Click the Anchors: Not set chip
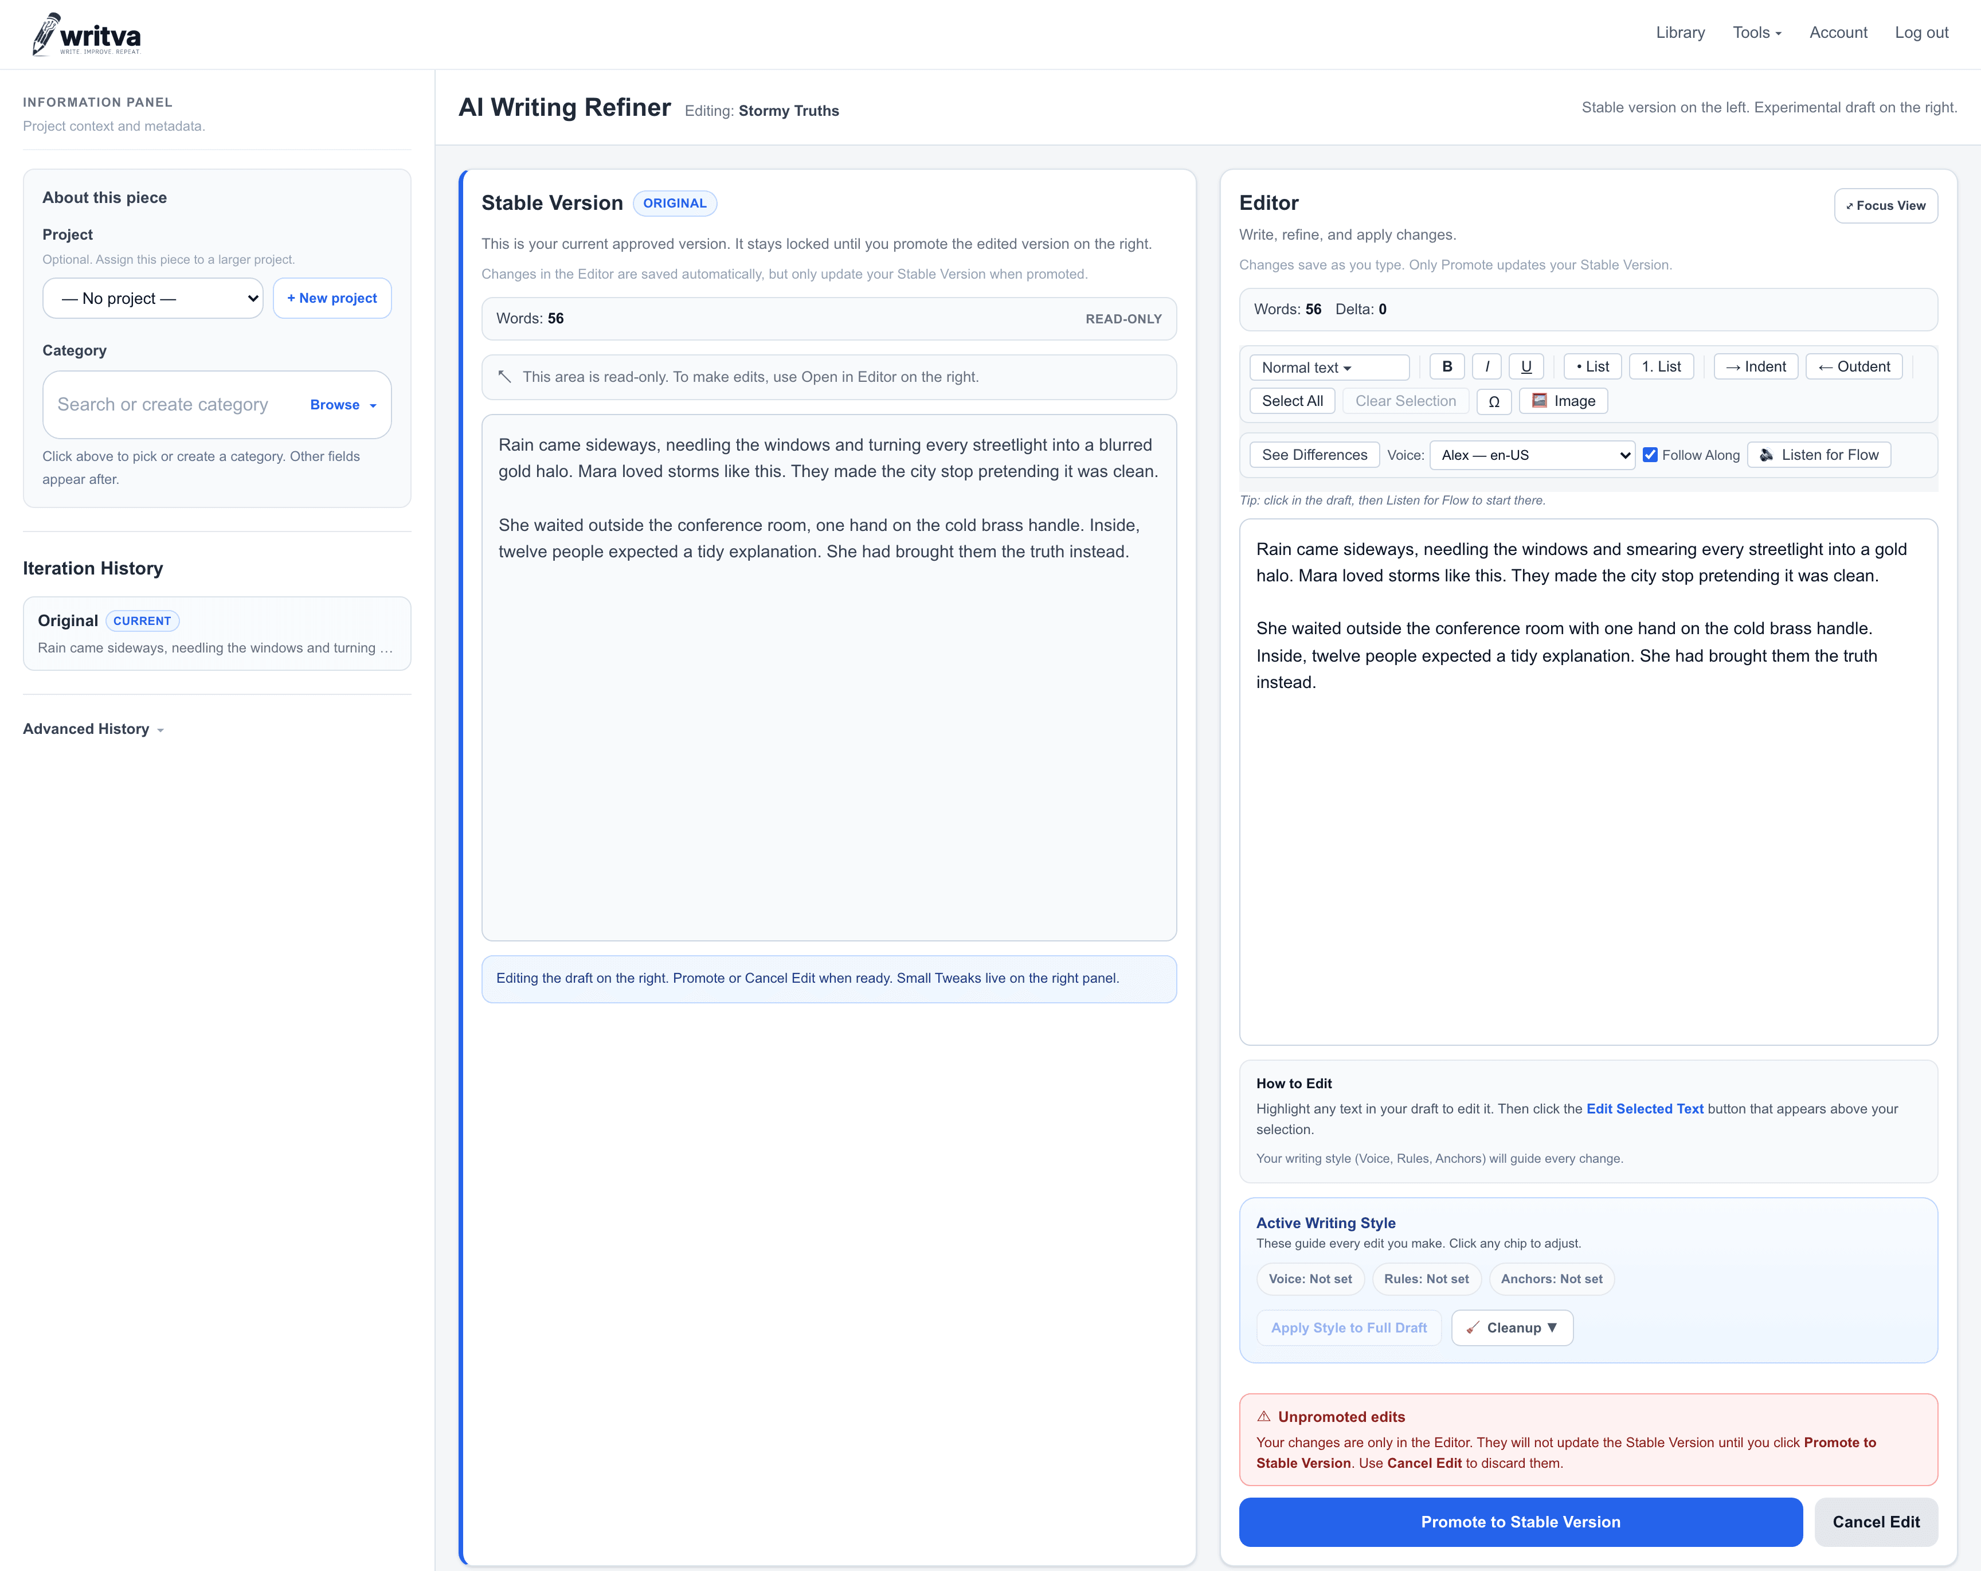This screenshot has width=1981, height=1571. [1551, 1280]
